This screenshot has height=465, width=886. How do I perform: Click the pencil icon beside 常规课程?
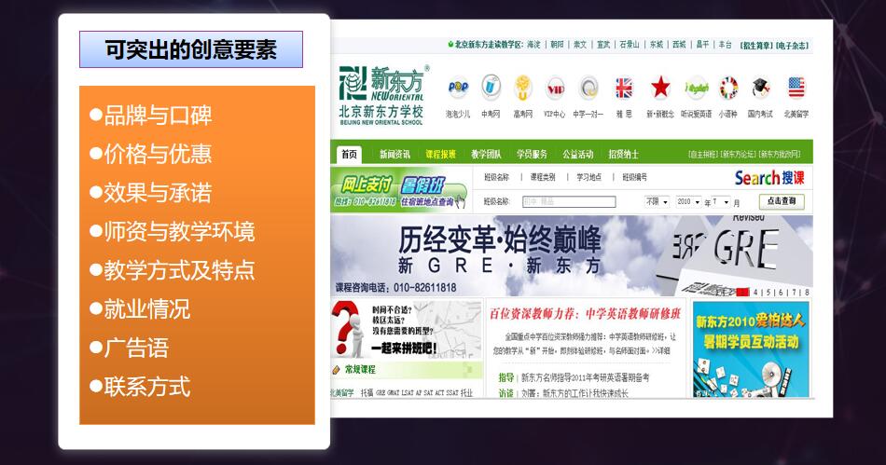pos(336,370)
